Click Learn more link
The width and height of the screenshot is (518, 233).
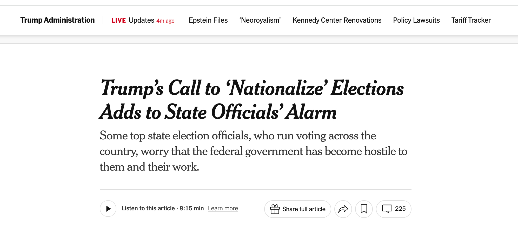[x=223, y=209]
